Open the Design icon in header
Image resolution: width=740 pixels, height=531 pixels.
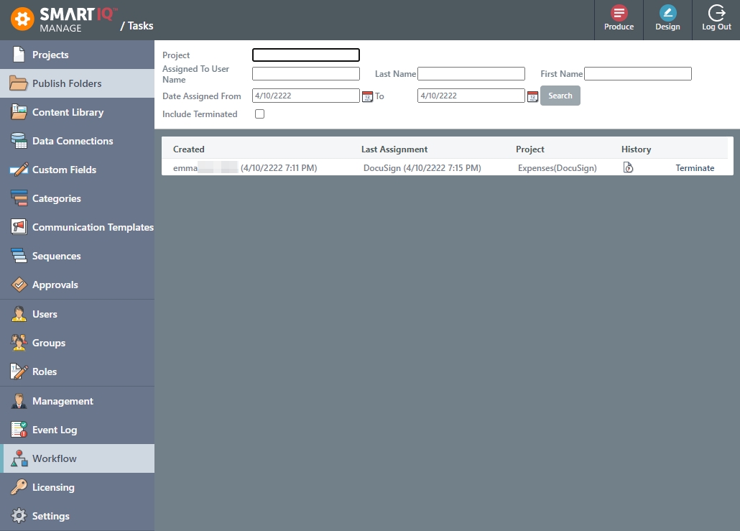(x=667, y=13)
